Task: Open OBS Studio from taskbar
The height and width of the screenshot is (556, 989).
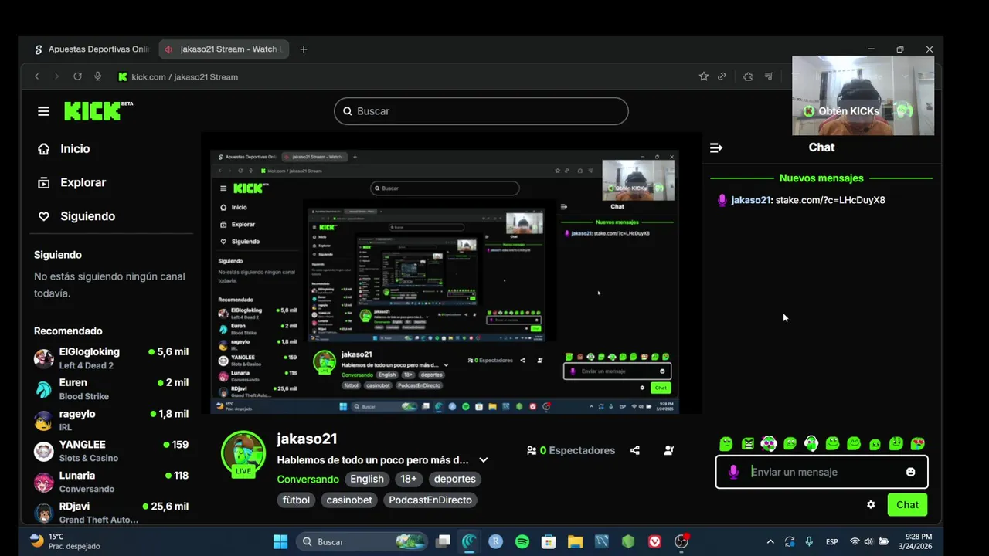Action: click(x=681, y=542)
